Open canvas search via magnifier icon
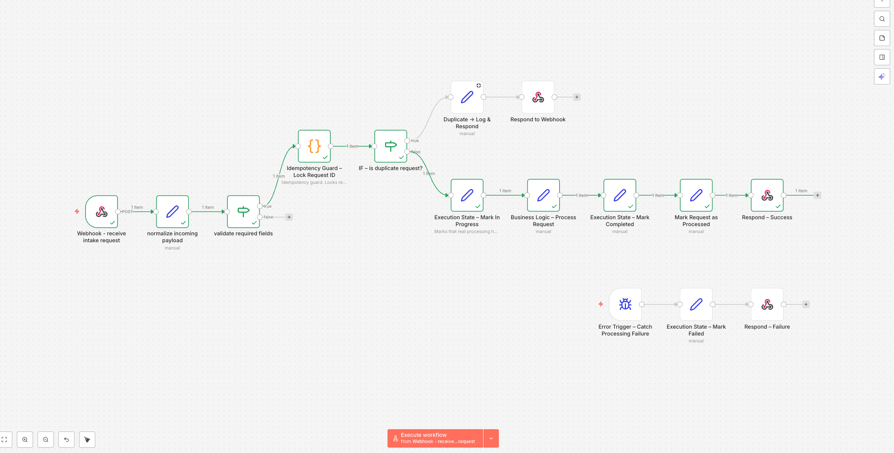This screenshot has width=894, height=453. (x=882, y=19)
